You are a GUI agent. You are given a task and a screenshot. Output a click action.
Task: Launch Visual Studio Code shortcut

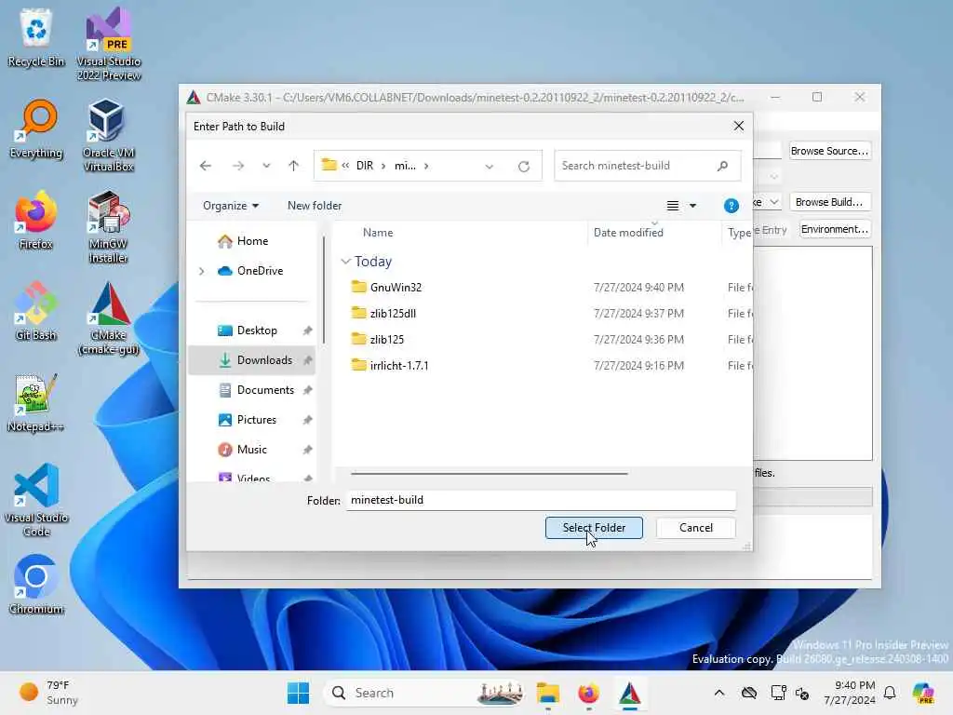click(36, 500)
